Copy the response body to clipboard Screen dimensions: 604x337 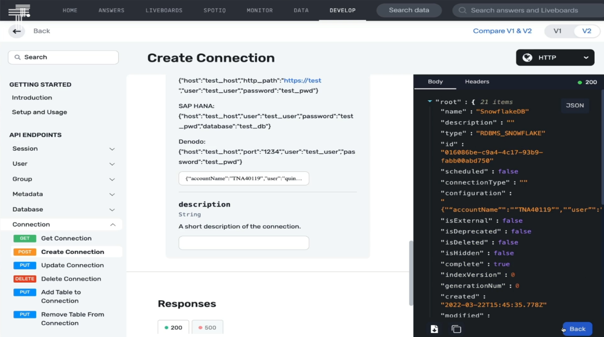tap(456, 329)
